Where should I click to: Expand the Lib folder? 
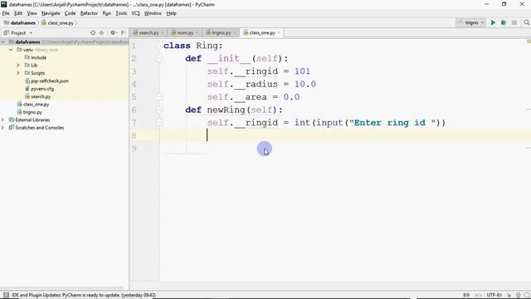click(x=18, y=65)
